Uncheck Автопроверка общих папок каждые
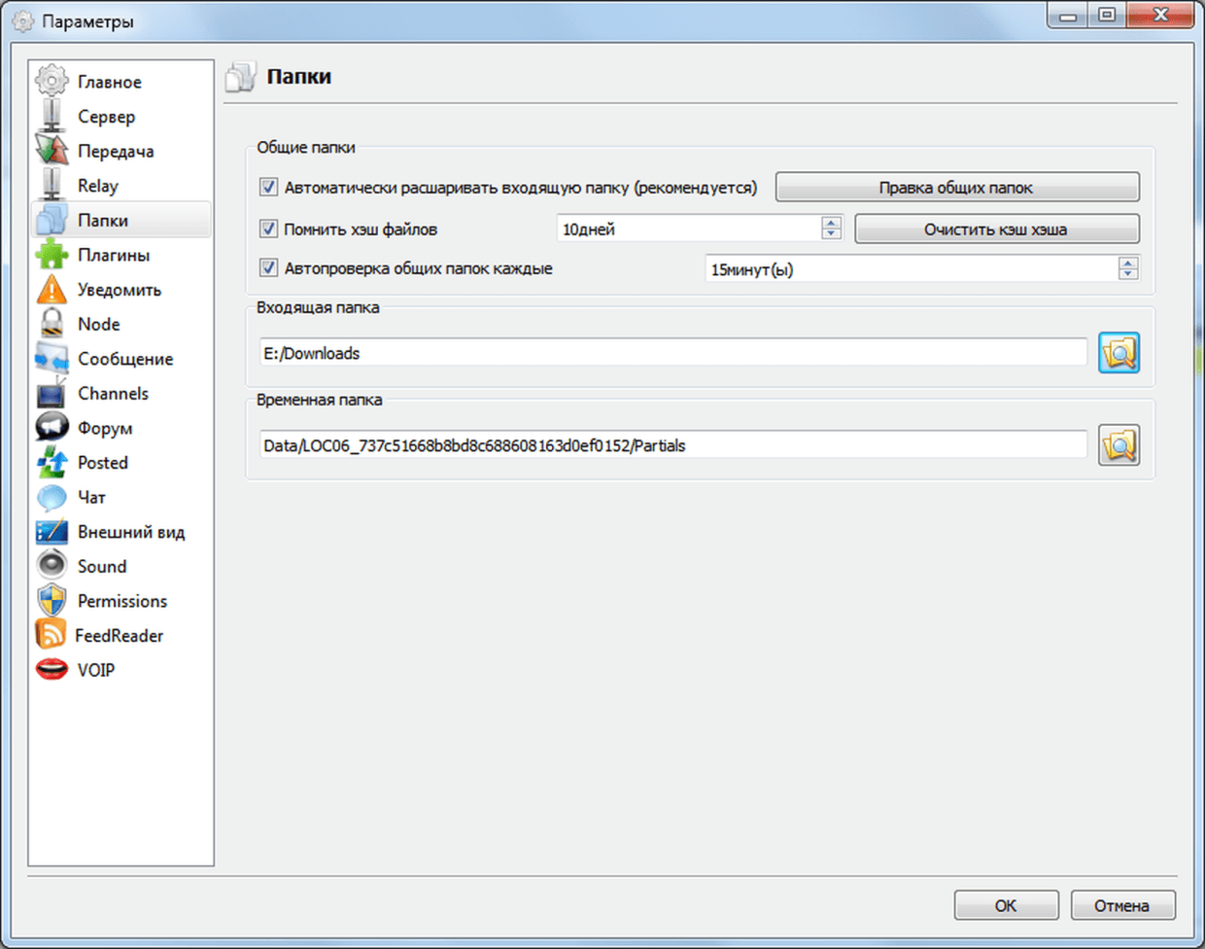 pyautogui.click(x=269, y=268)
